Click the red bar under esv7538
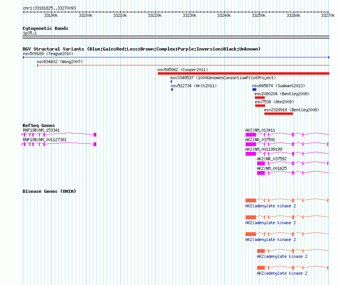 260,106
